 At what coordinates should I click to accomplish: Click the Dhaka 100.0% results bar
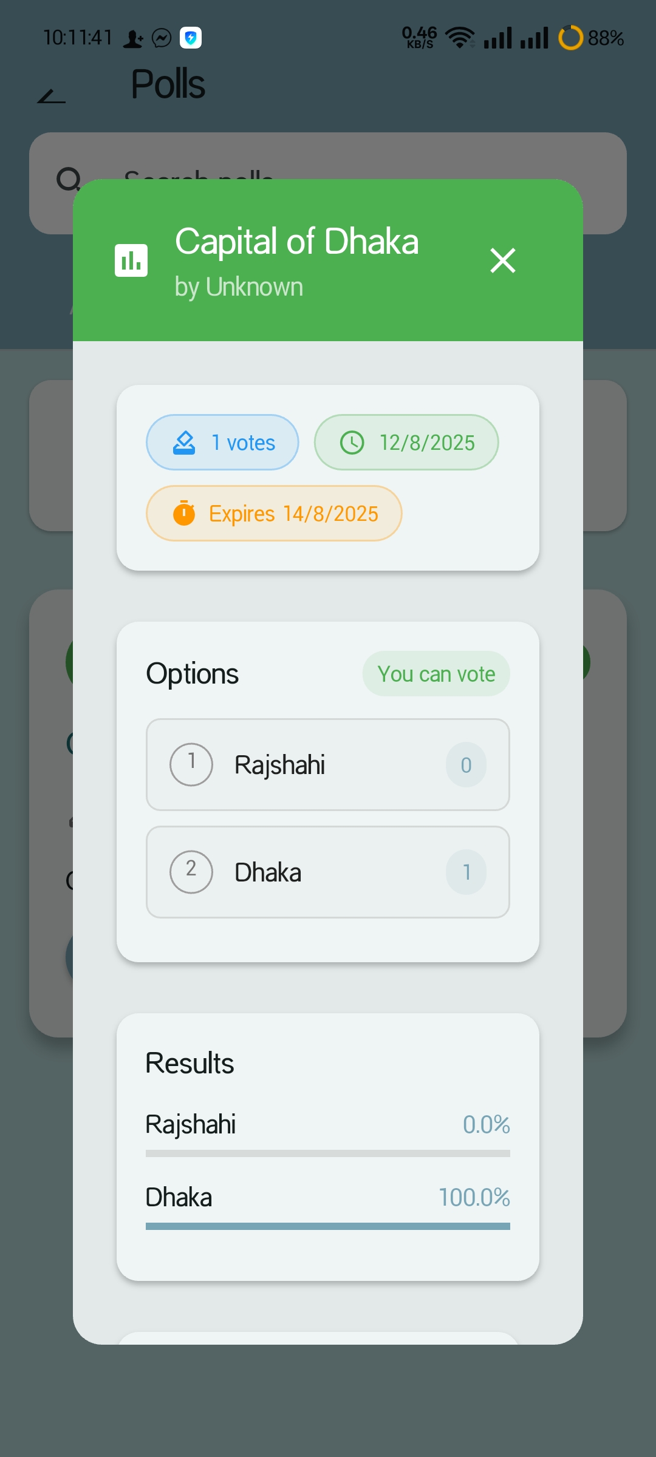click(x=328, y=1226)
